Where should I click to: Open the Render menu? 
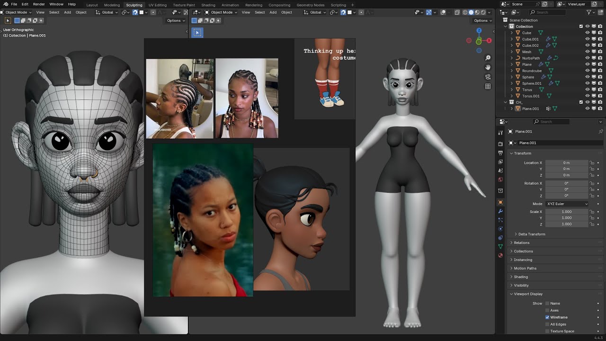pos(39,4)
